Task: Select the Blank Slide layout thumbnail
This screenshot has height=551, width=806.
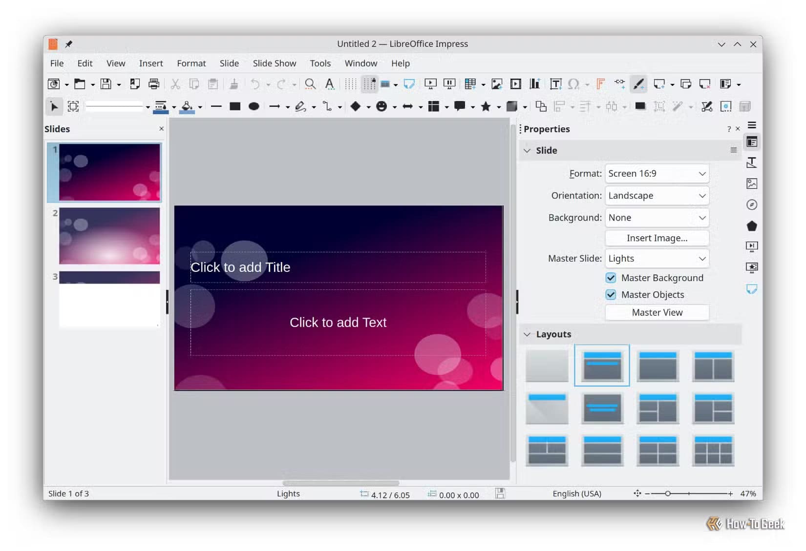Action: 547,366
